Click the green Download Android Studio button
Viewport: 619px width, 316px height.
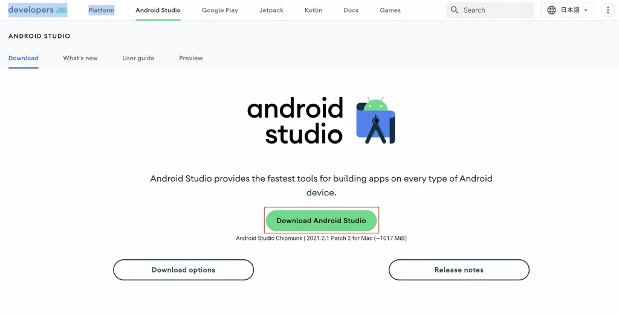tap(321, 221)
